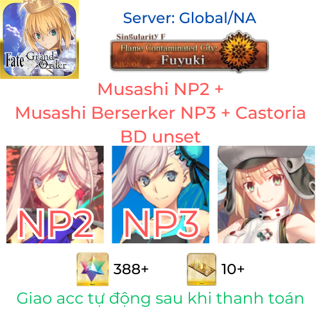Select the golden summon ticket icon
Viewport: 321px width, 321px height.
pyautogui.click(x=202, y=269)
